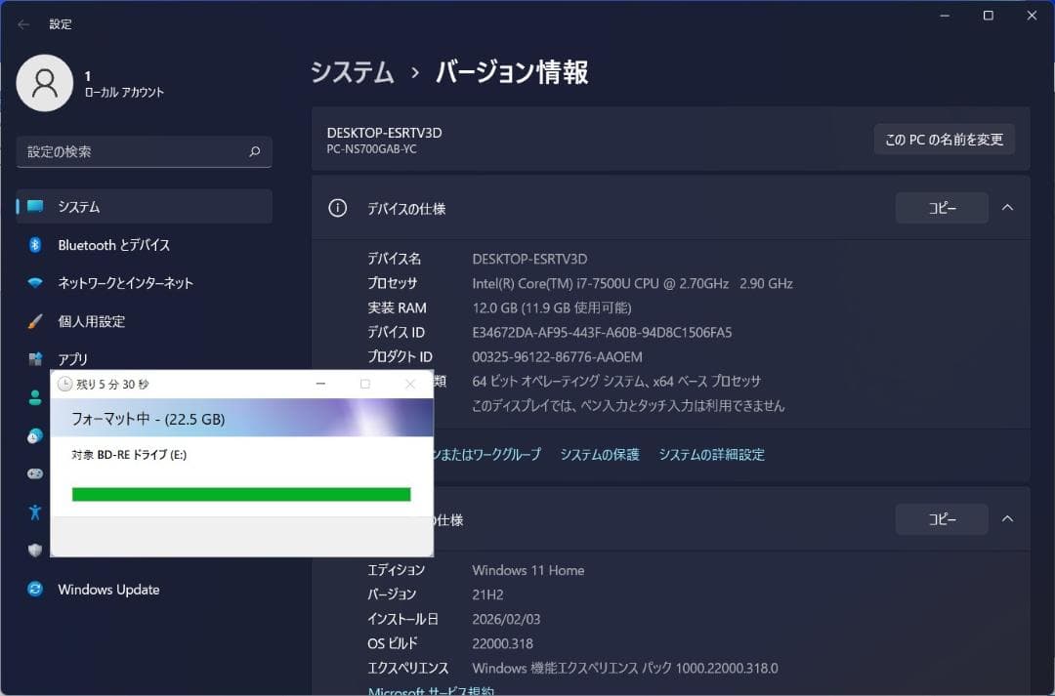Go back using the back arrow
The height and width of the screenshot is (696, 1055).
tap(21, 23)
